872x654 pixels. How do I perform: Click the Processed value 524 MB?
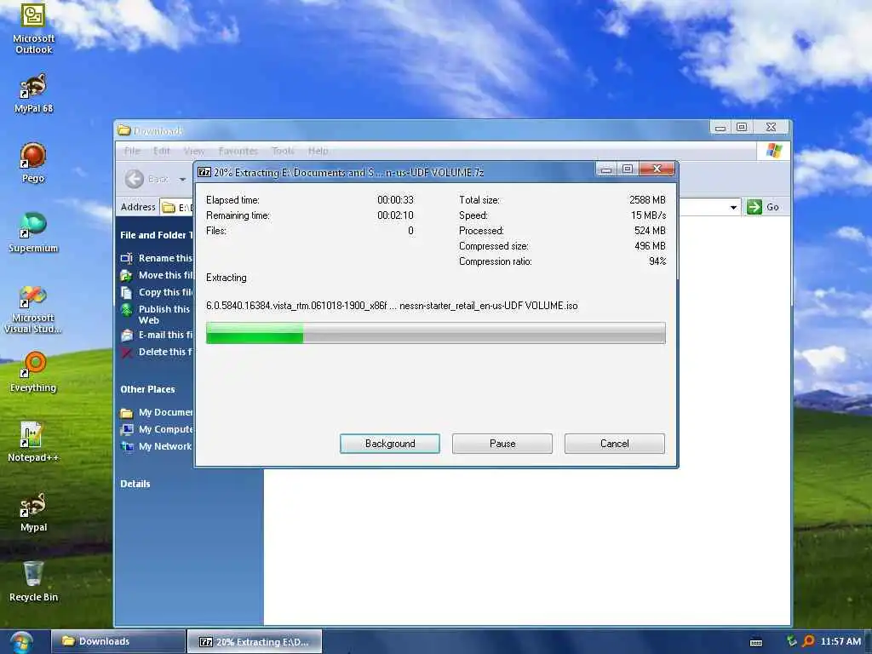(650, 231)
